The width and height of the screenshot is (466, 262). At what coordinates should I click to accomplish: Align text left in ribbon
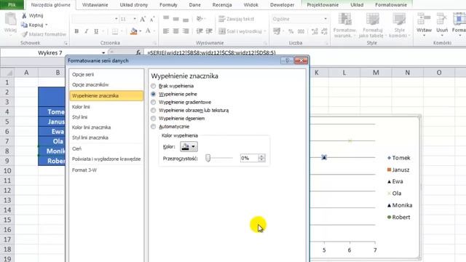166,31
